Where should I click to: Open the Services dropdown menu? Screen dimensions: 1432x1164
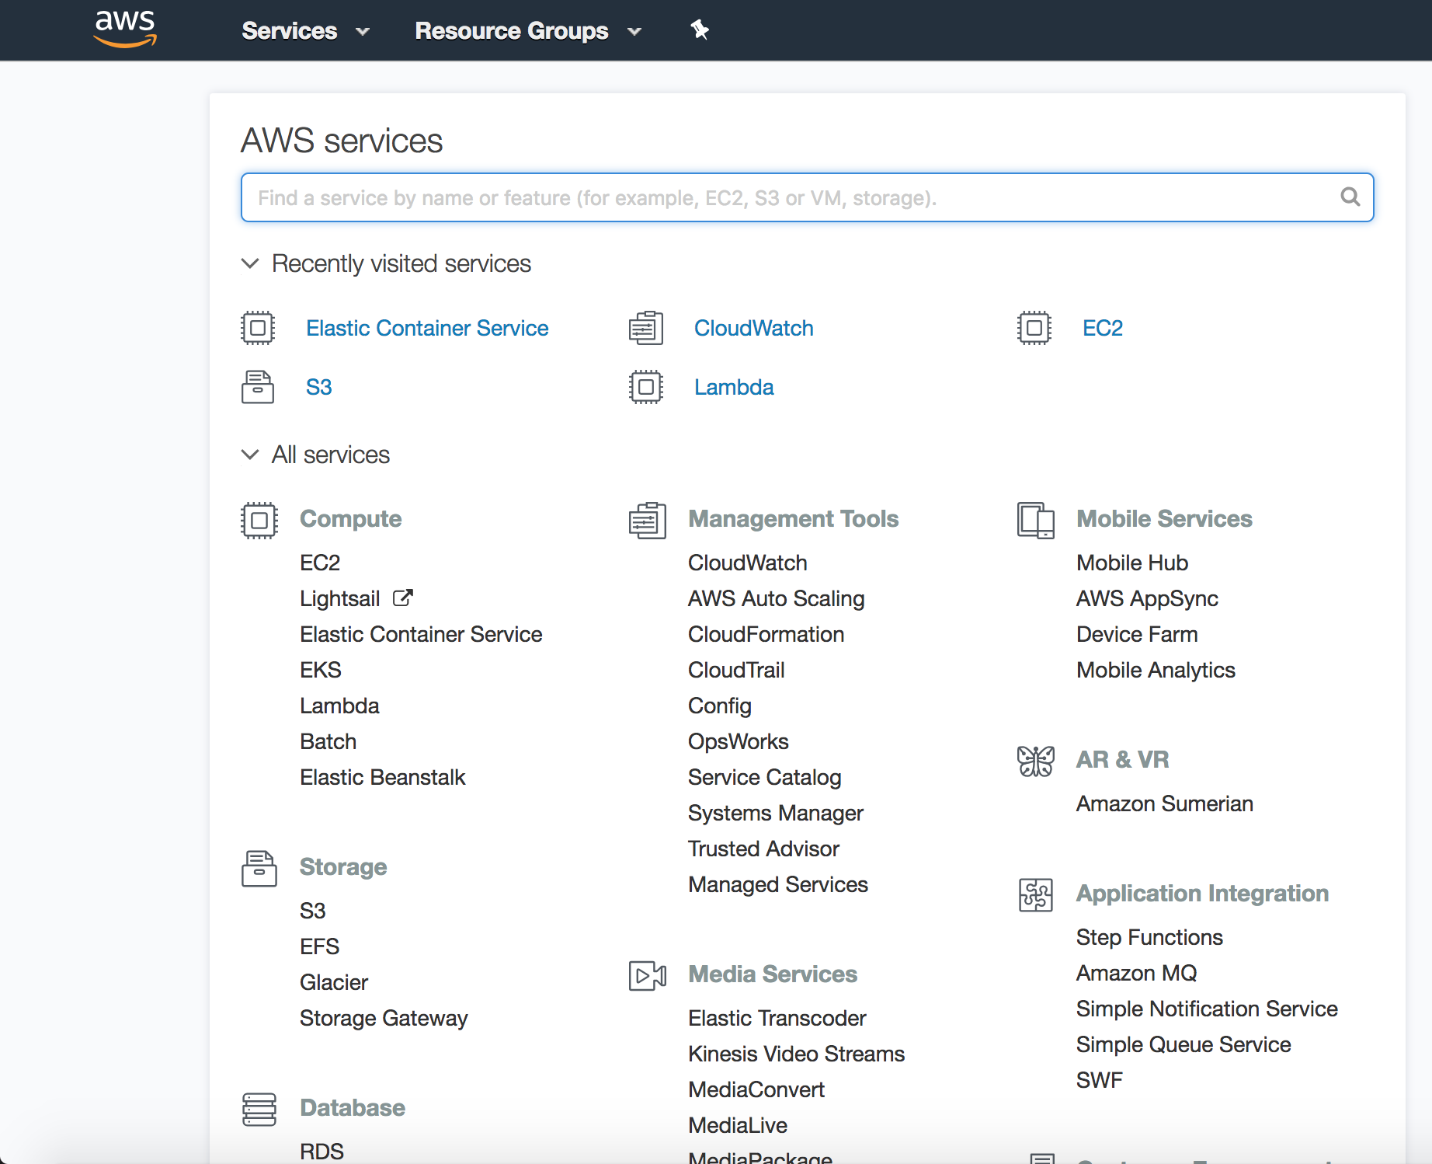tap(305, 31)
